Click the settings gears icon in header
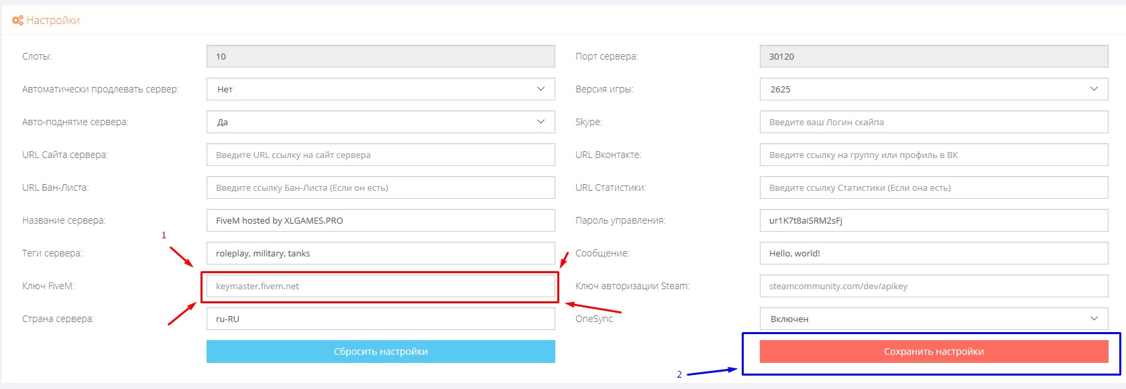 17,21
